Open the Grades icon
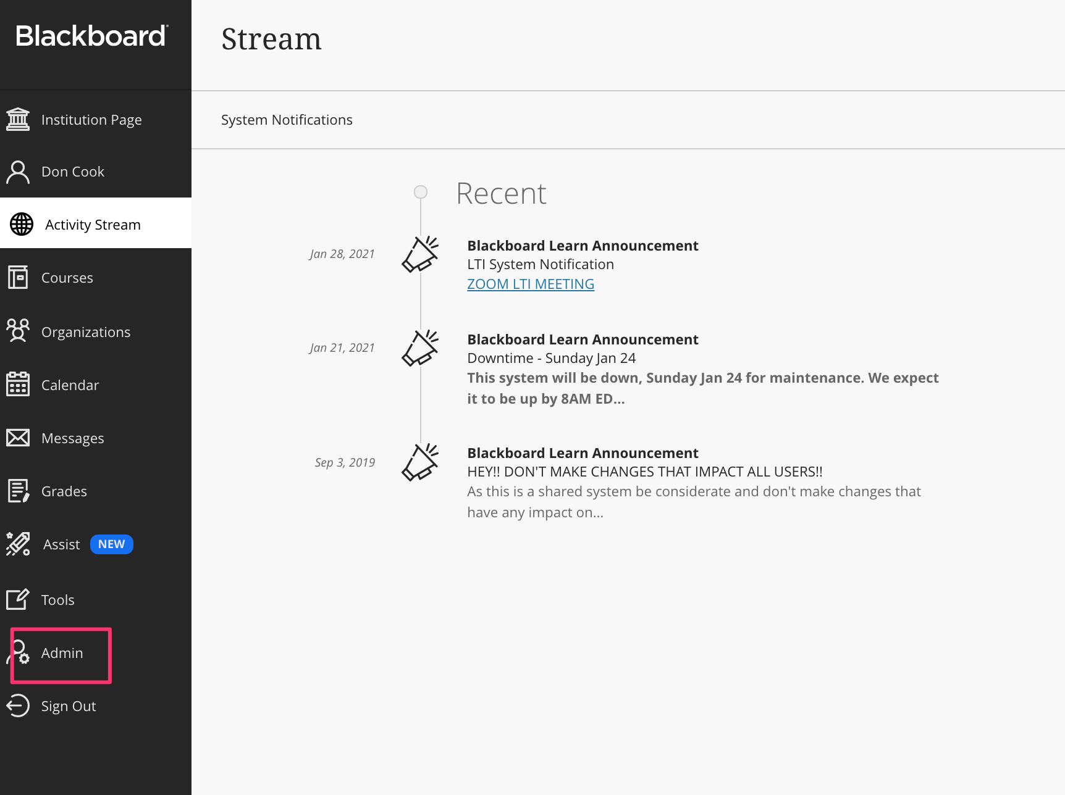 click(19, 491)
